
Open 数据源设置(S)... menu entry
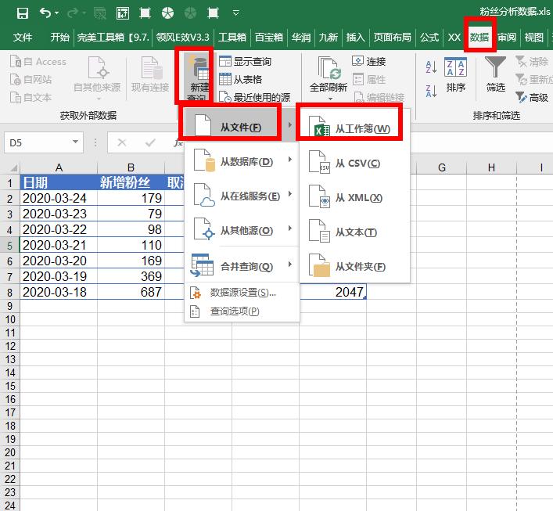(x=242, y=293)
